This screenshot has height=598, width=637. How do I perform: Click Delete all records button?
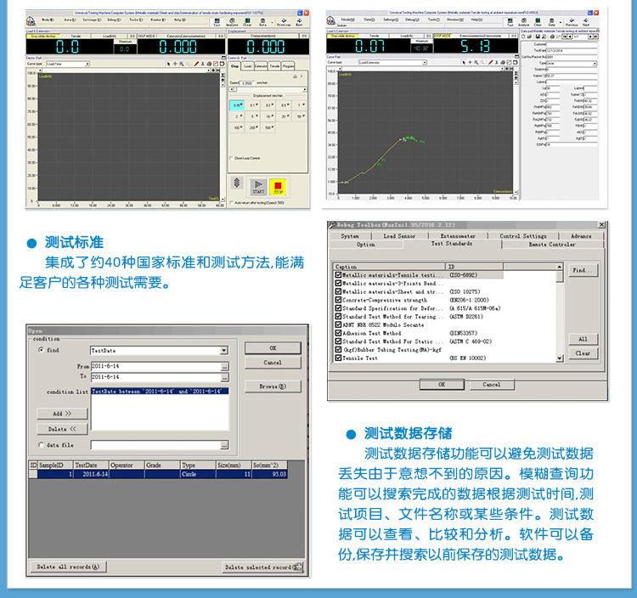[69, 567]
